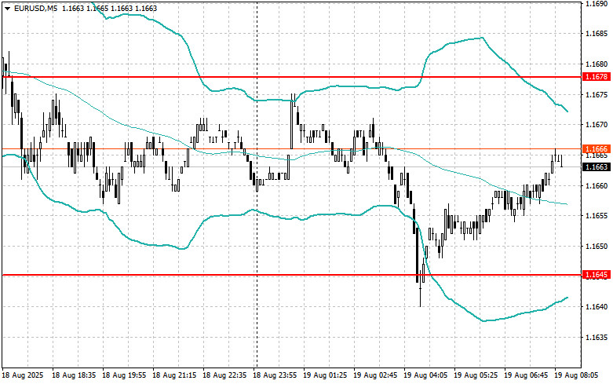The height and width of the screenshot is (384, 613).
Task: Click the 1.1685 price scale value
Action: coord(597,34)
